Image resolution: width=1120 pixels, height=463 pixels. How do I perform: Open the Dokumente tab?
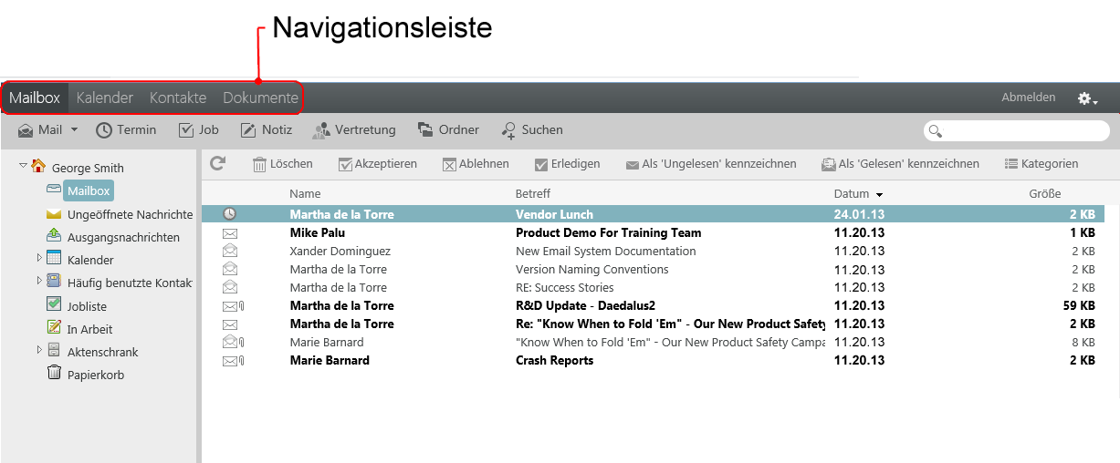pos(260,98)
